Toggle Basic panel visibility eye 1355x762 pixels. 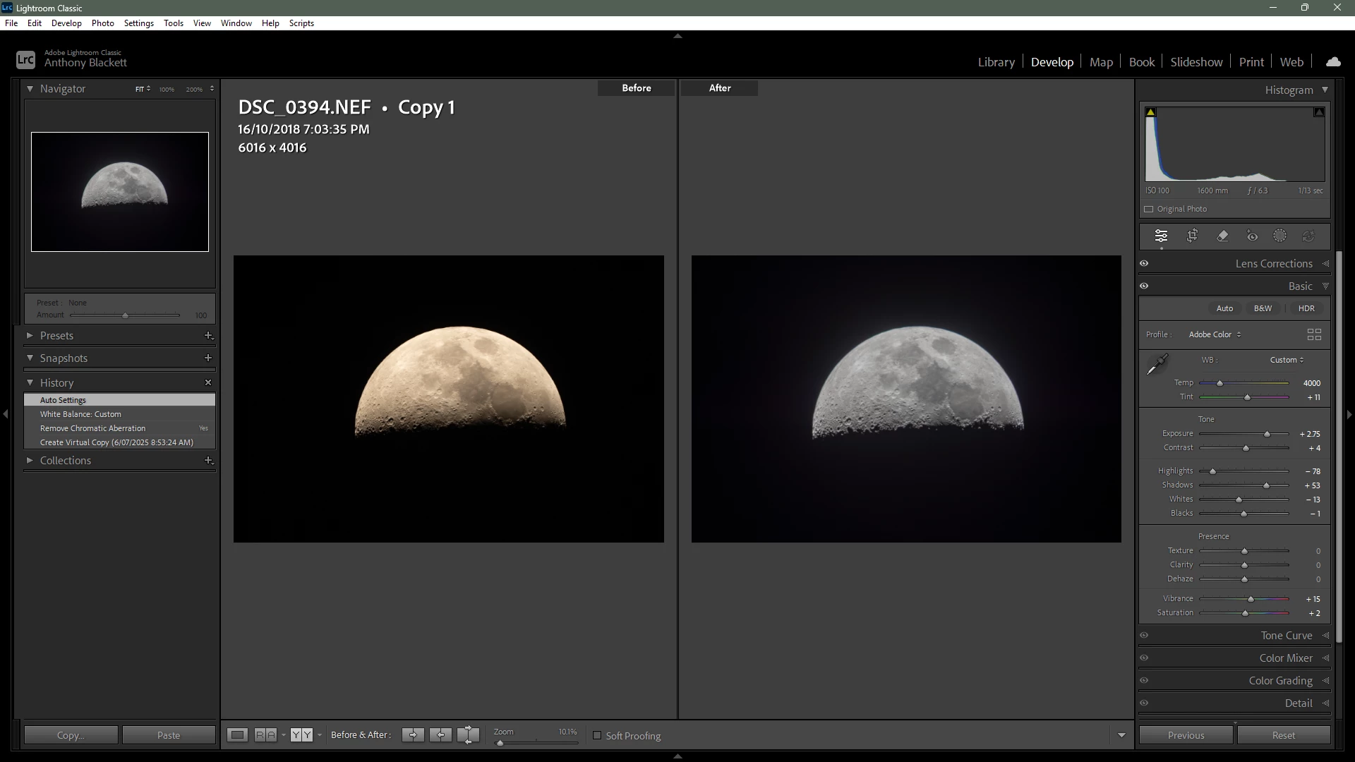tap(1144, 286)
